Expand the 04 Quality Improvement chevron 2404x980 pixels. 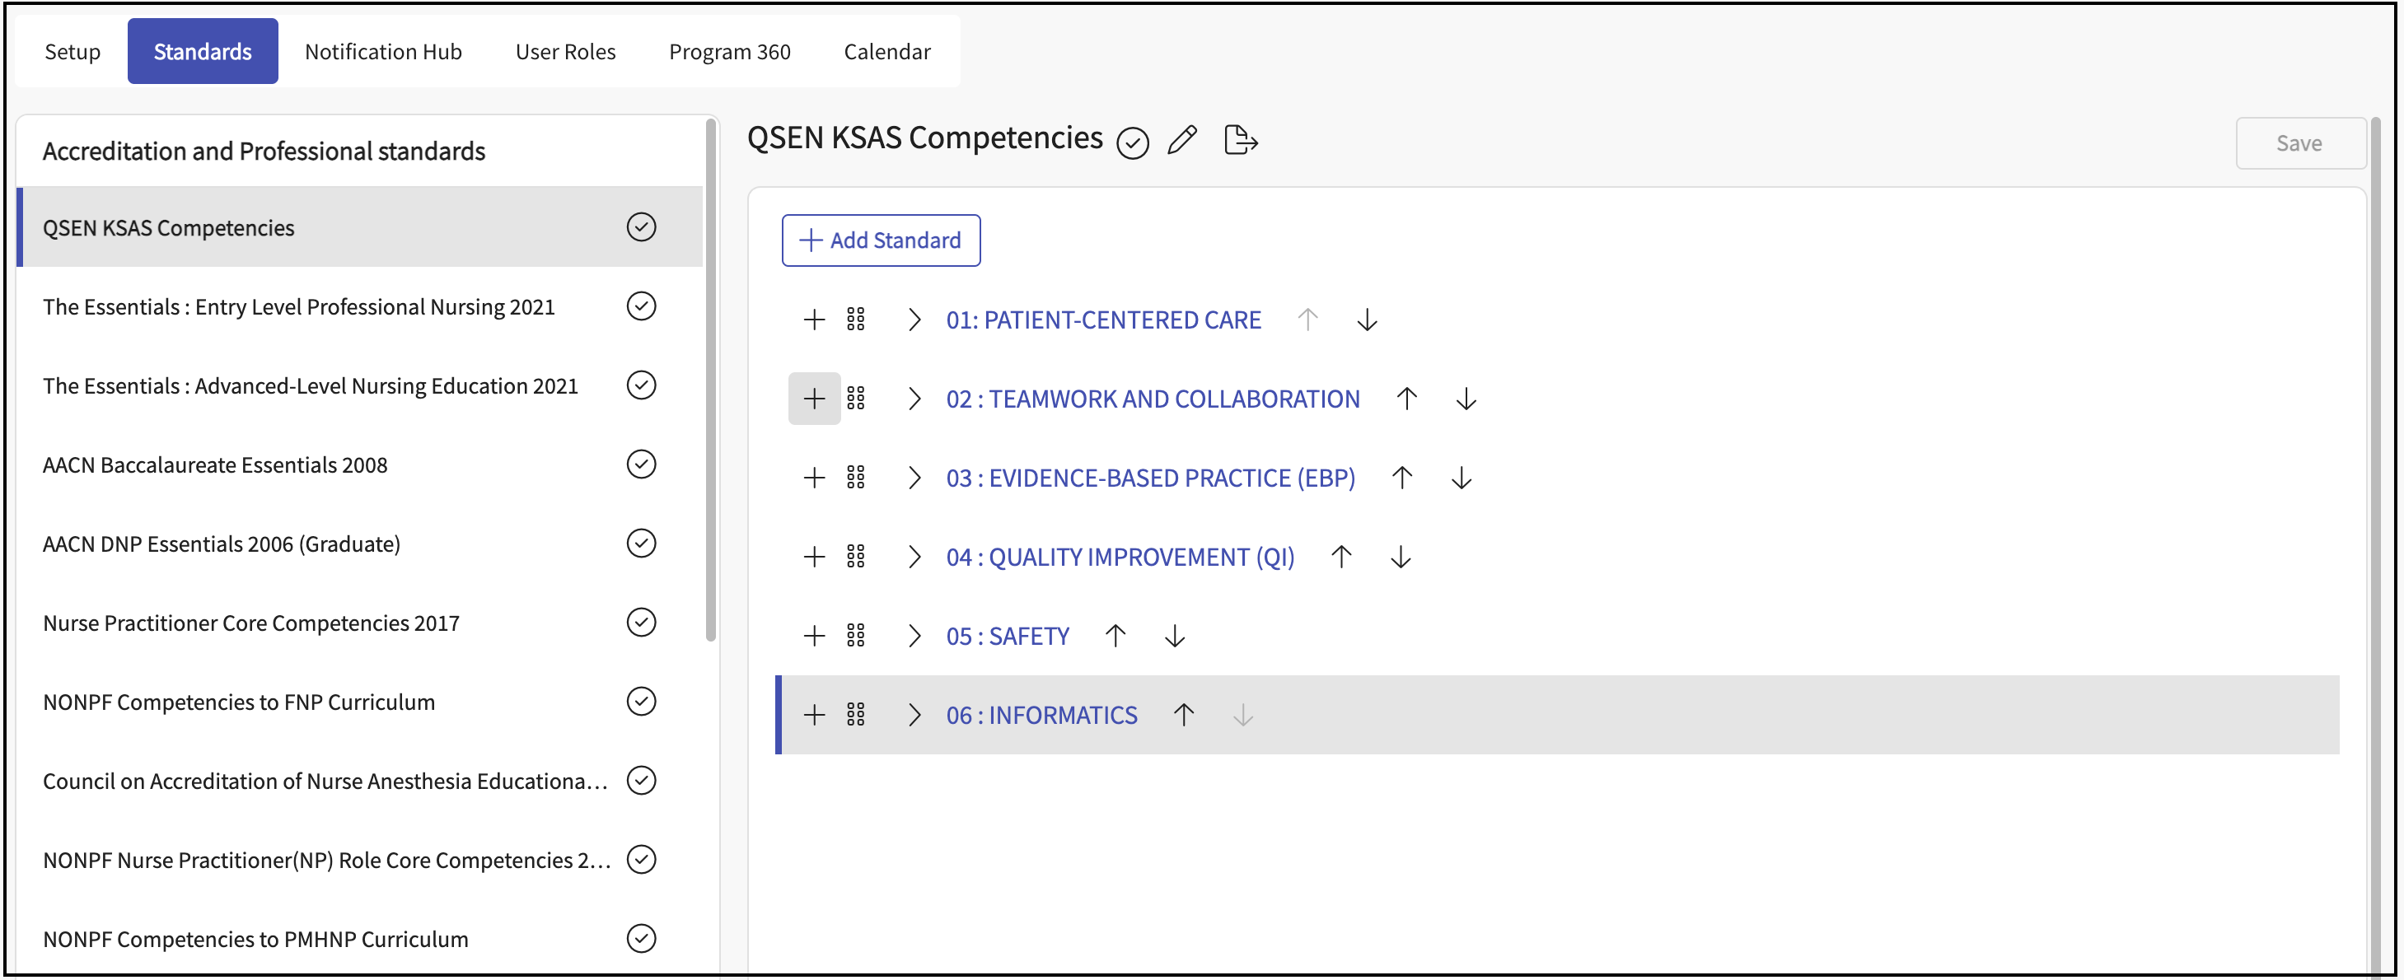click(x=914, y=557)
